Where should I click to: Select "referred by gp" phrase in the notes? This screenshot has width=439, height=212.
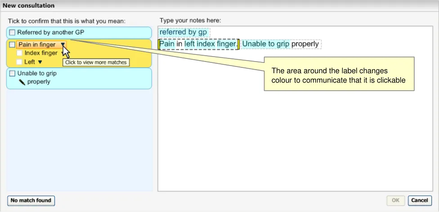click(184, 32)
